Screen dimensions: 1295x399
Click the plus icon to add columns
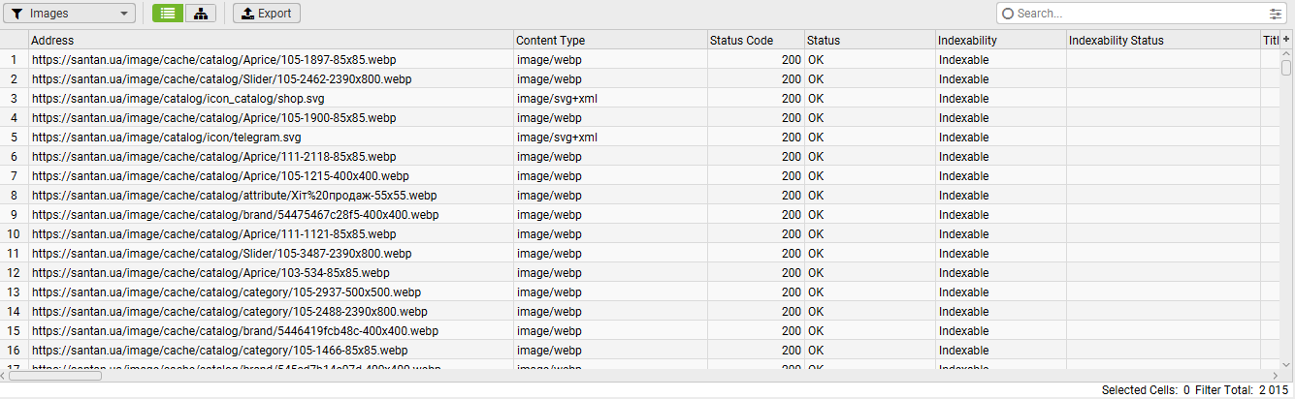point(1286,40)
